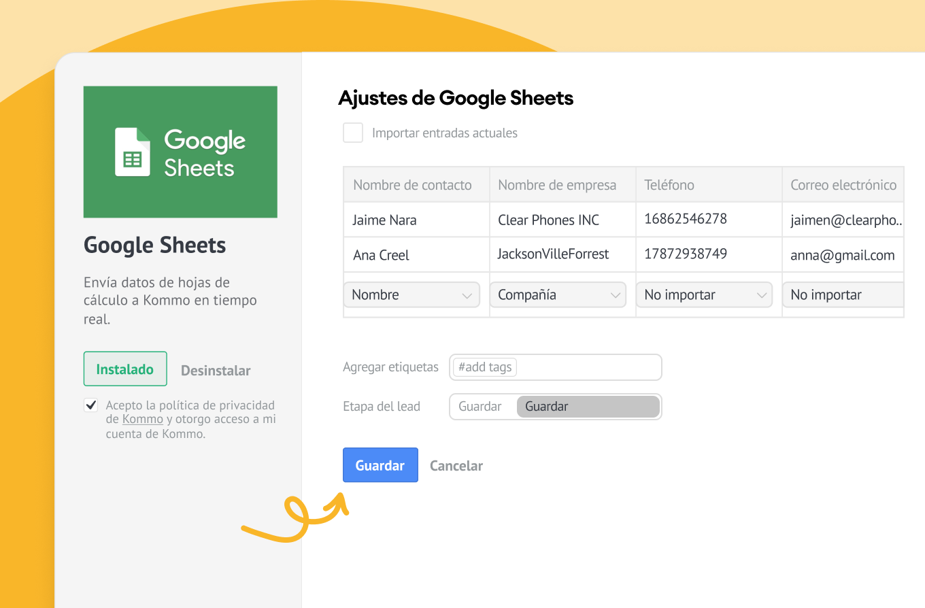The height and width of the screenshot is (608, 925).
Task: Select the JacksonVilleForrest cell
Action: (x=562, y=254)
